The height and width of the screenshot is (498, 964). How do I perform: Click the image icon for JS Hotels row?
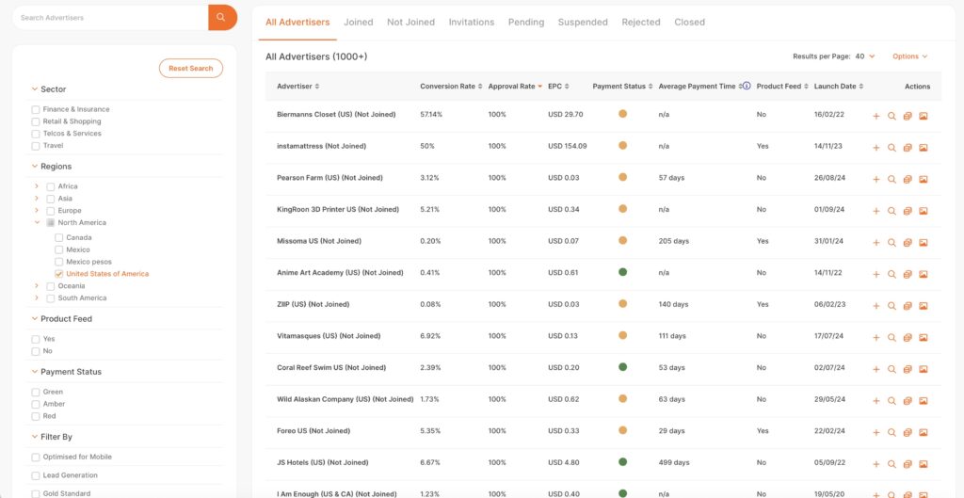coord(924,464)
